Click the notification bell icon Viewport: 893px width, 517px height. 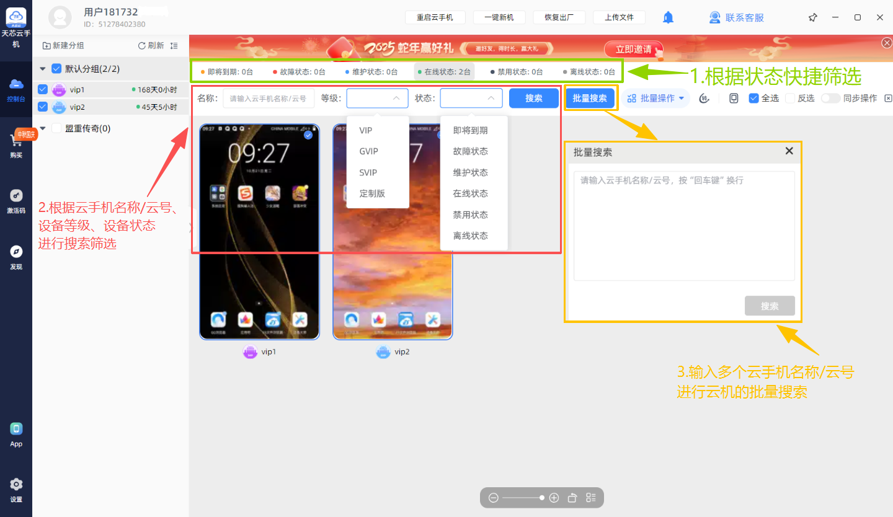coord(668,17)
